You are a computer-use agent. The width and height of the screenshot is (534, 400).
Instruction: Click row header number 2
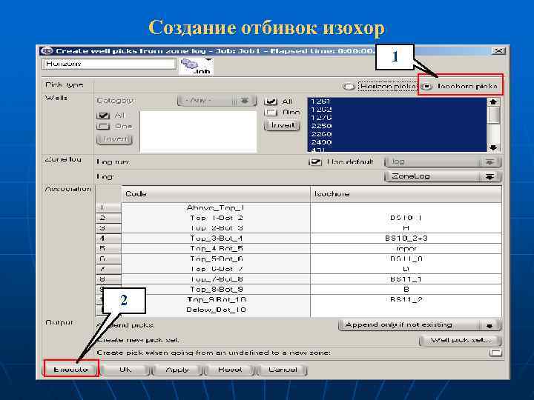[x=108, y=218]
